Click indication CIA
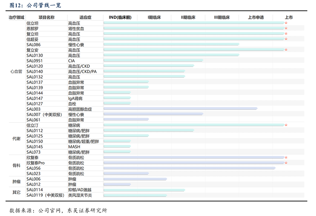Viewport: 316px width, 216px height. 71,61
